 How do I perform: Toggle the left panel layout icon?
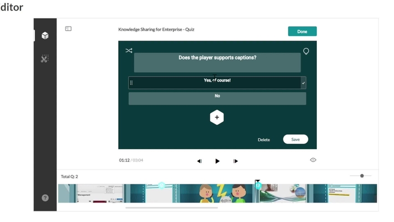tap(68, 29)
